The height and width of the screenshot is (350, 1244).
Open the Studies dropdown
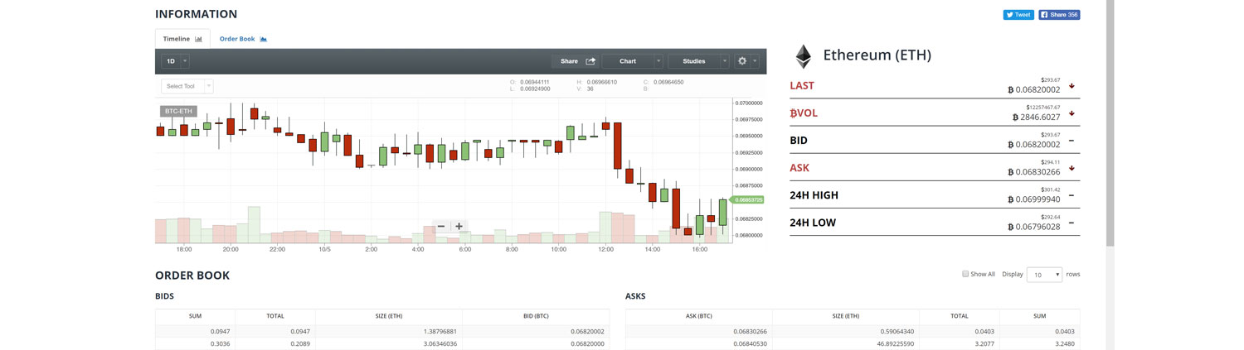tap(698, 61)
